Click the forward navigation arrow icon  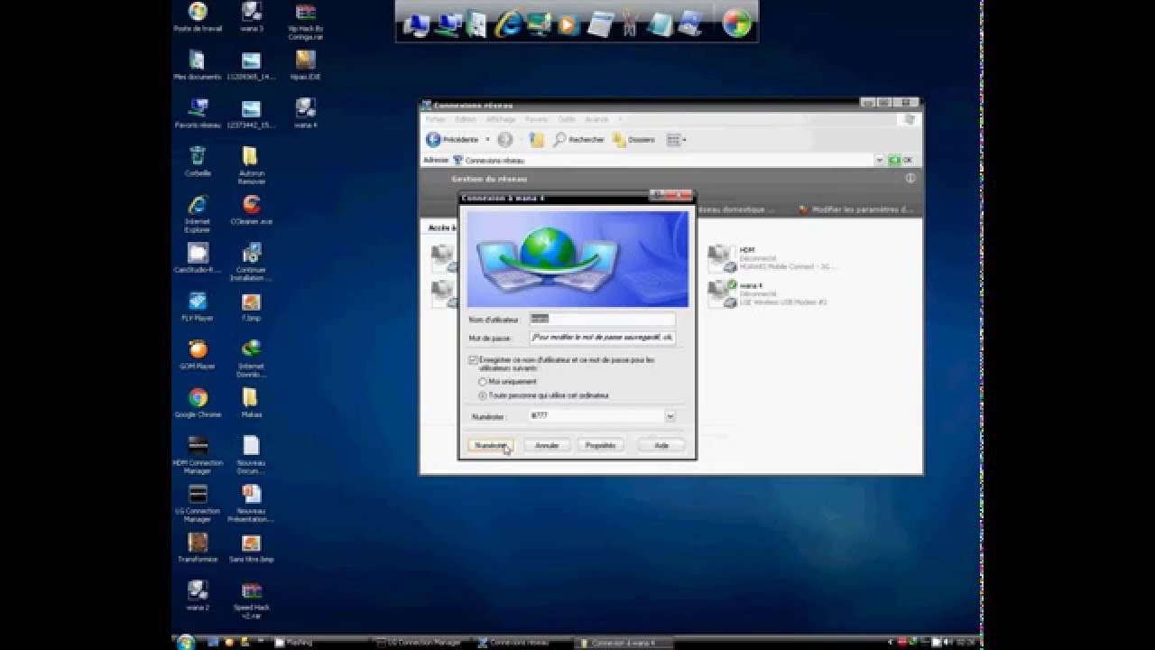coord(505,140)
